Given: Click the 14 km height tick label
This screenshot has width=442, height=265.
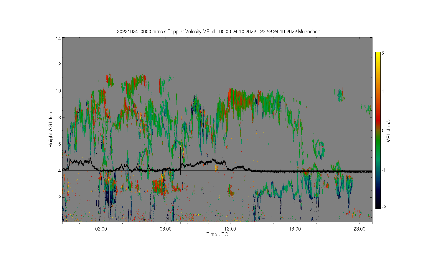Looking at the screenshot, I should click(58, 39).
